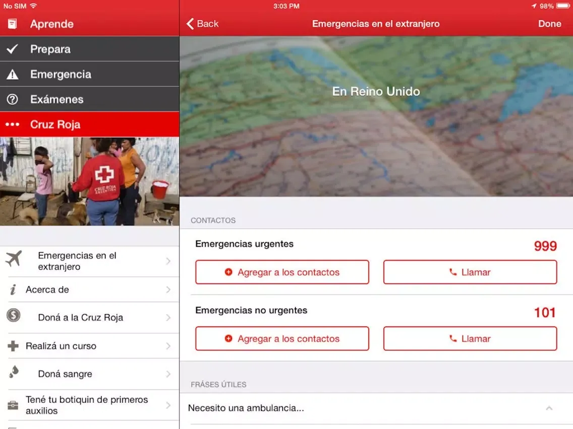This screenshot has width=573, height=429.
Task: Switch to the Prepara tab
Action: coord(90,49)
